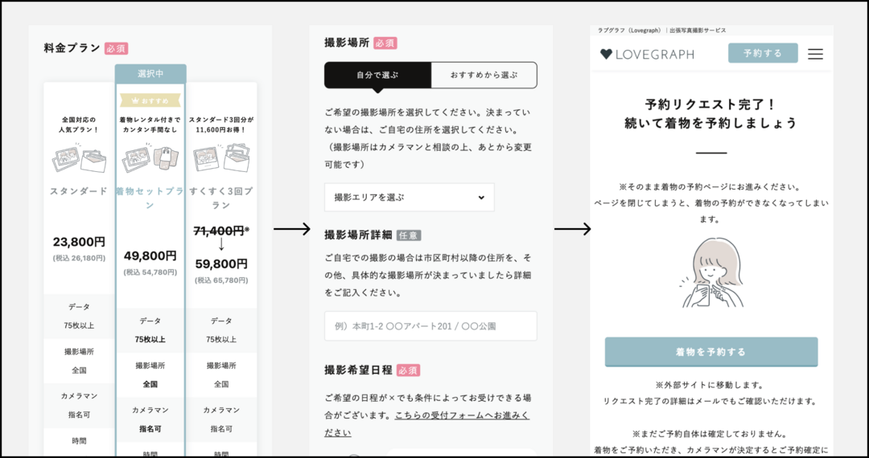Click the crown おすすめ ribbon badge

click(x=150, y=101)
